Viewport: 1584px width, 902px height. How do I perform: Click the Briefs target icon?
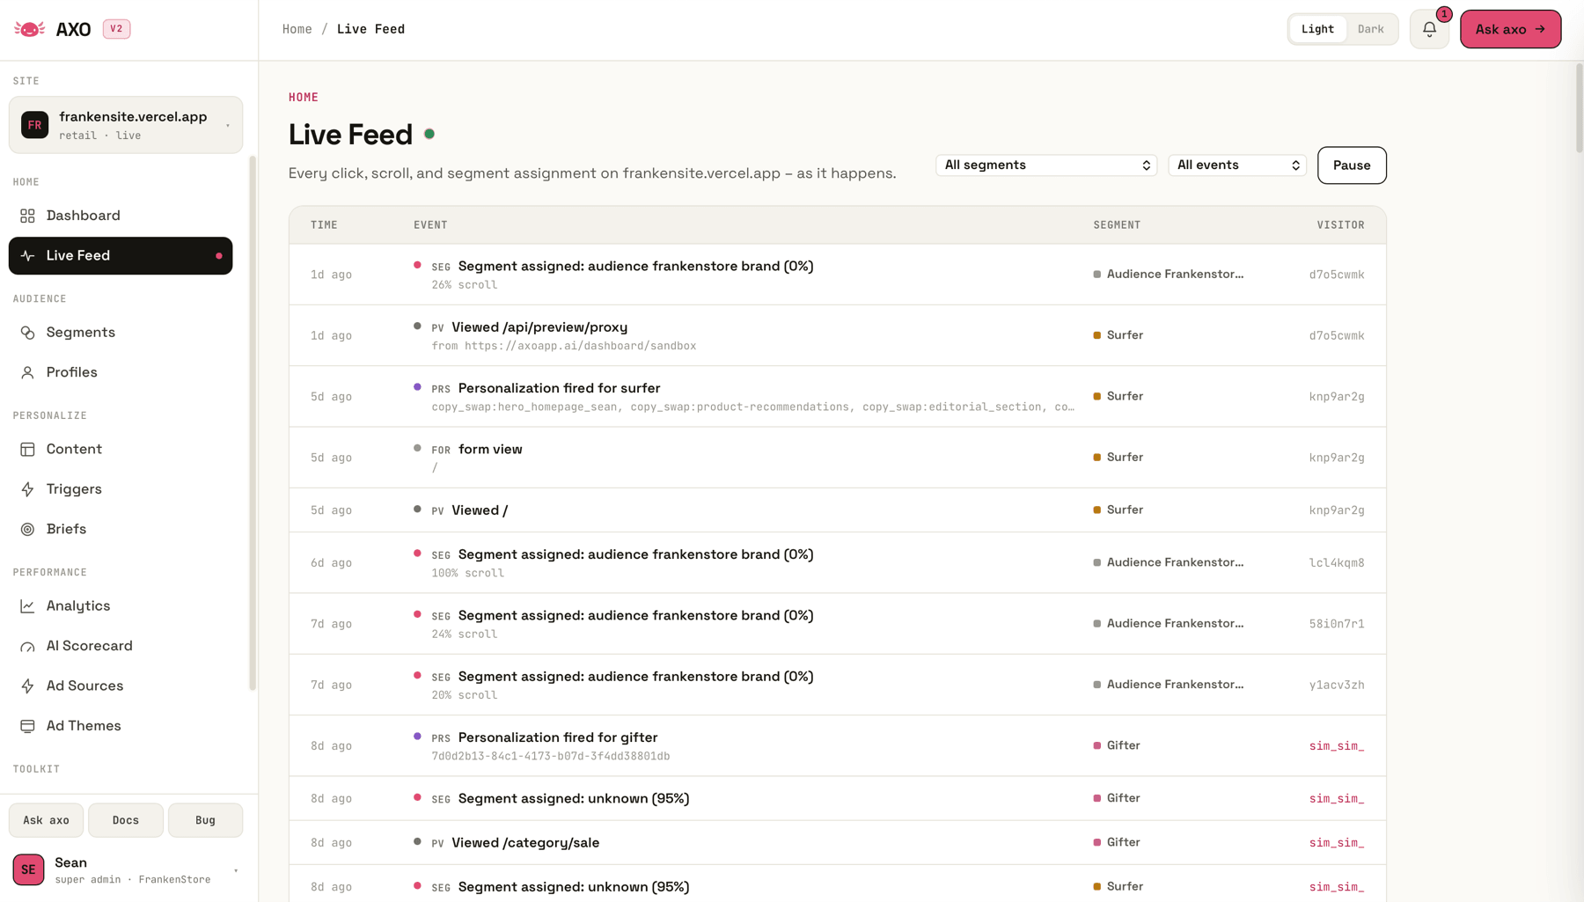point(28,530)
